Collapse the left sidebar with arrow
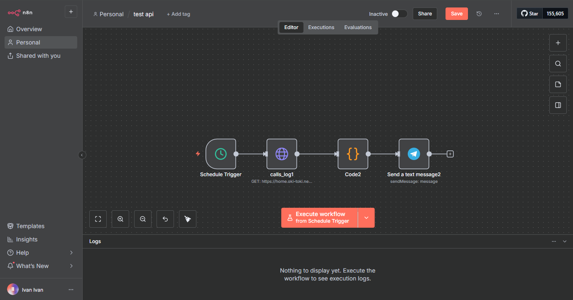This screenshot has height=300, width=573. tap(82, 155)
